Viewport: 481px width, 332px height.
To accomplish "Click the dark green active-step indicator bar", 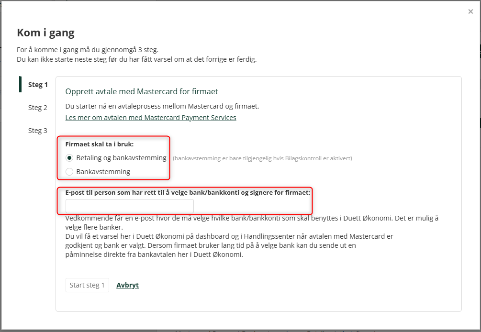I will pyautogui.click(x=20, y=84).
